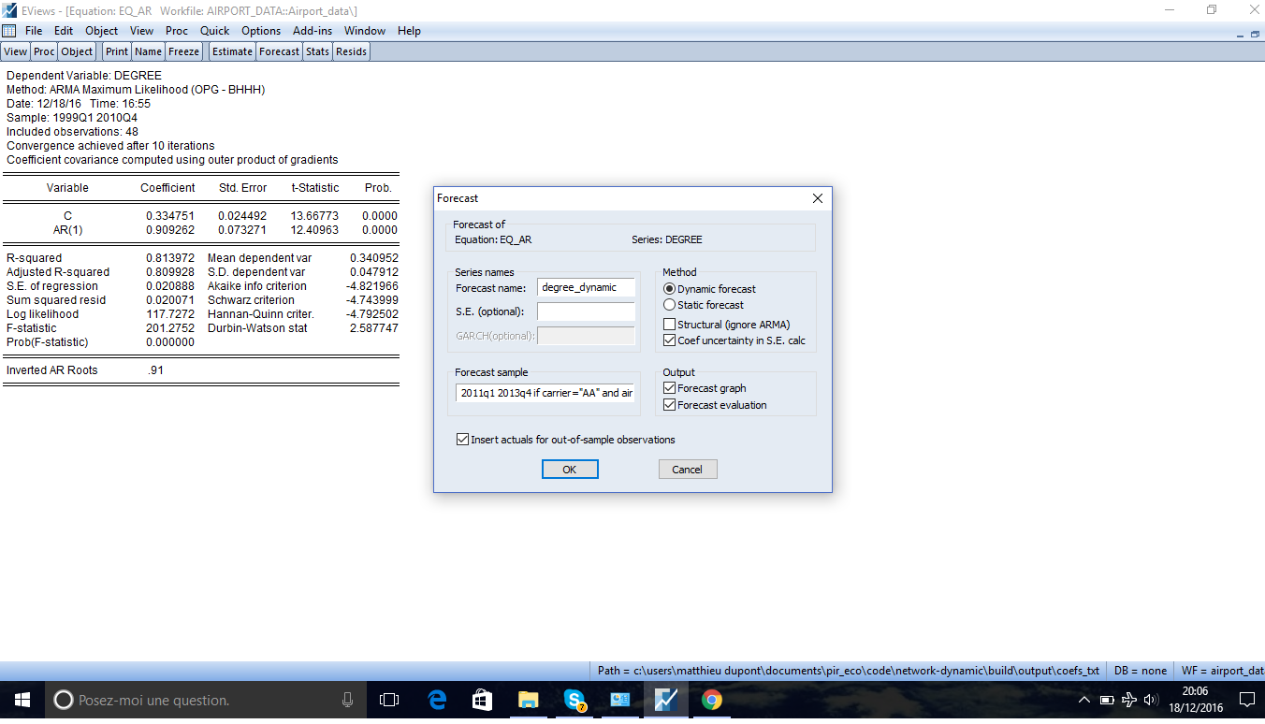Viewport: 1265px width, 724px height.
Task: Show hidden system tray icons
Action: click(1084, 700)
